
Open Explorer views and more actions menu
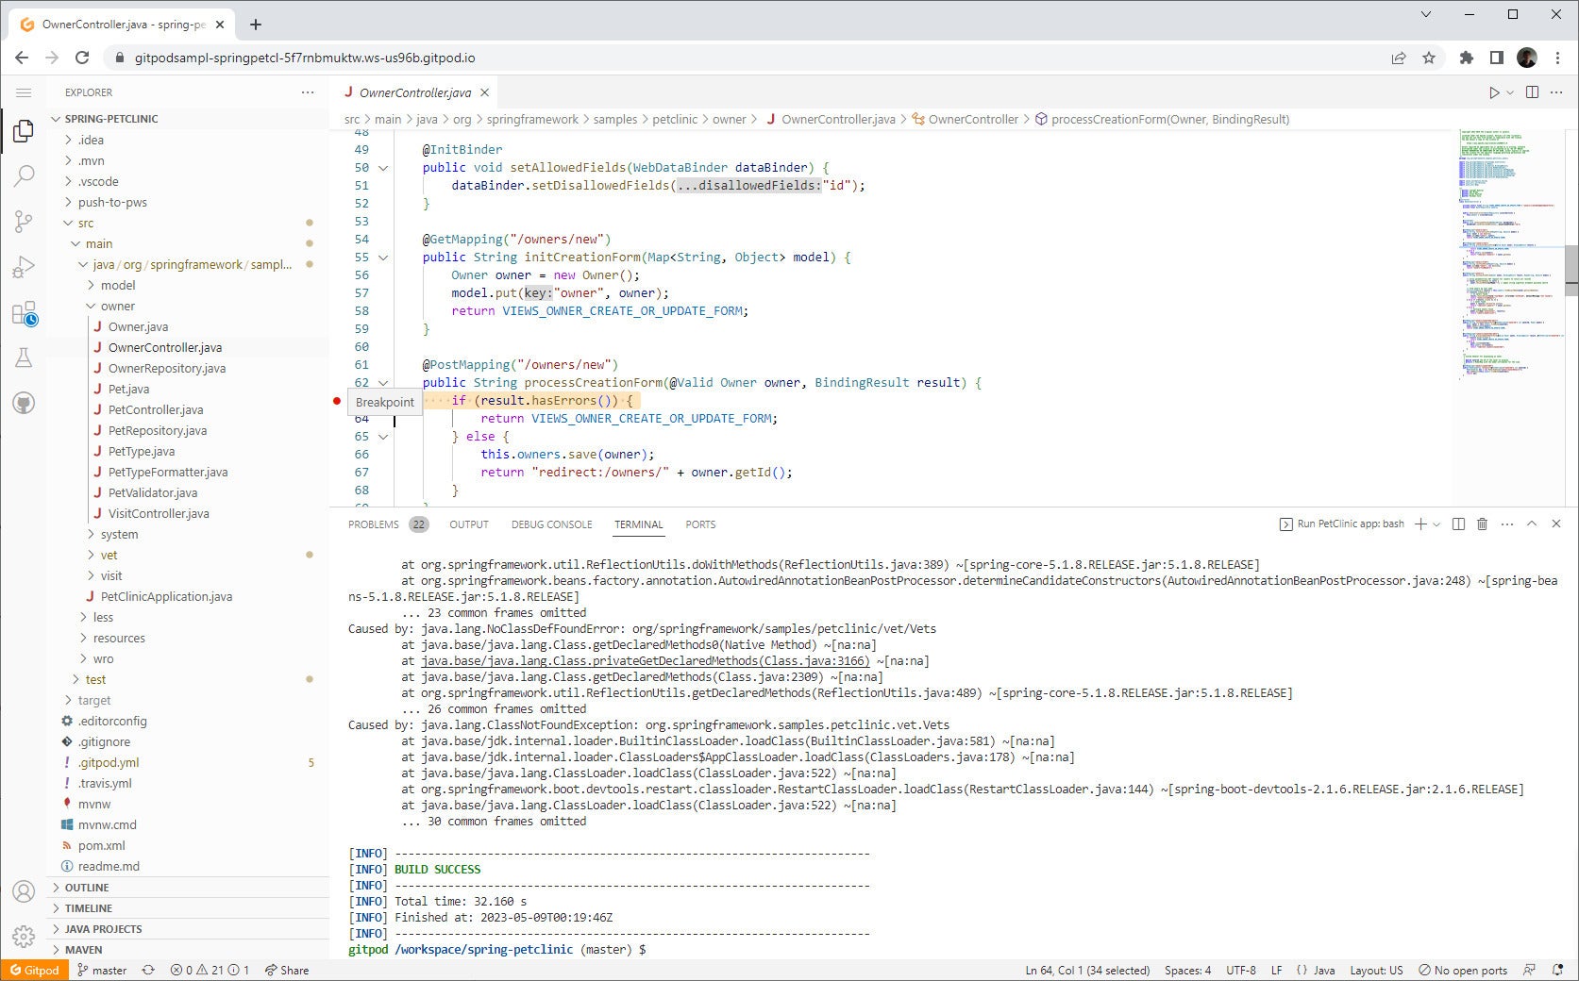pos(308,92)
